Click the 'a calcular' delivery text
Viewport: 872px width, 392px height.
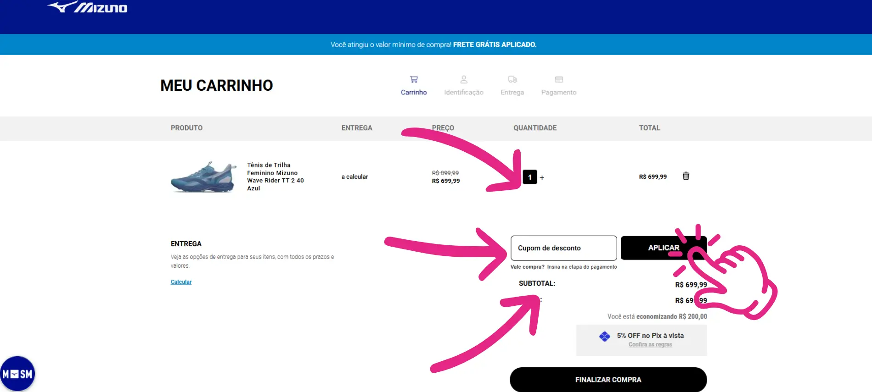click(x=354, y=177)
